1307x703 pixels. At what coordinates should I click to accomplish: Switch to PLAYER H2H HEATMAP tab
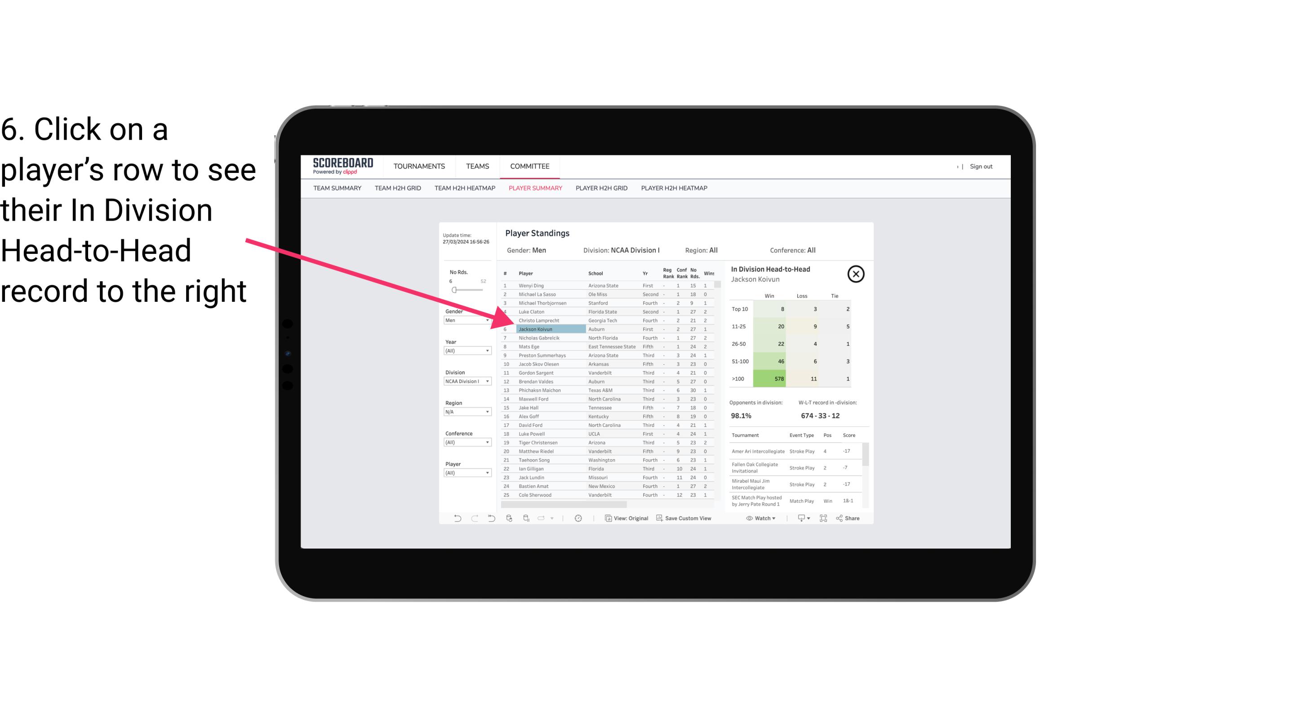point(675,189)
